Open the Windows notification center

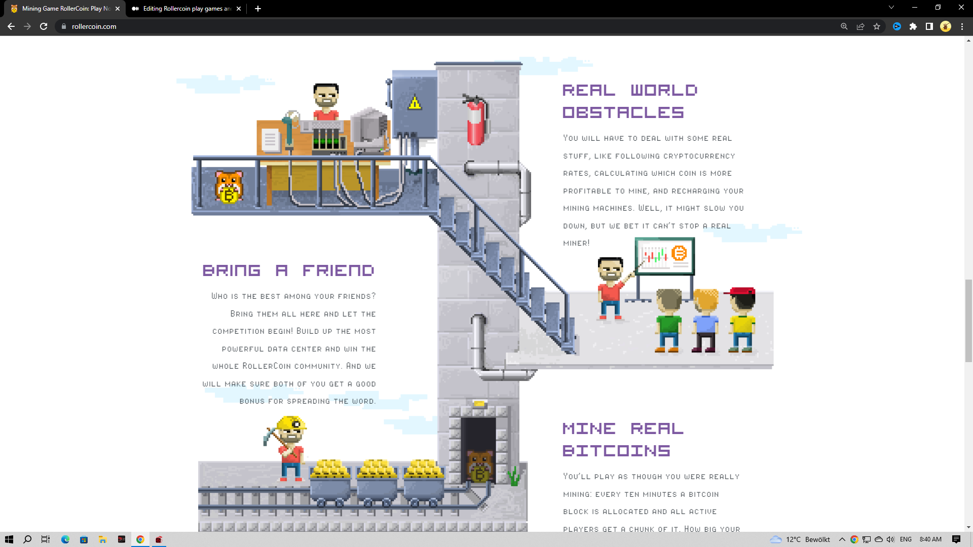tap(956, 539)
